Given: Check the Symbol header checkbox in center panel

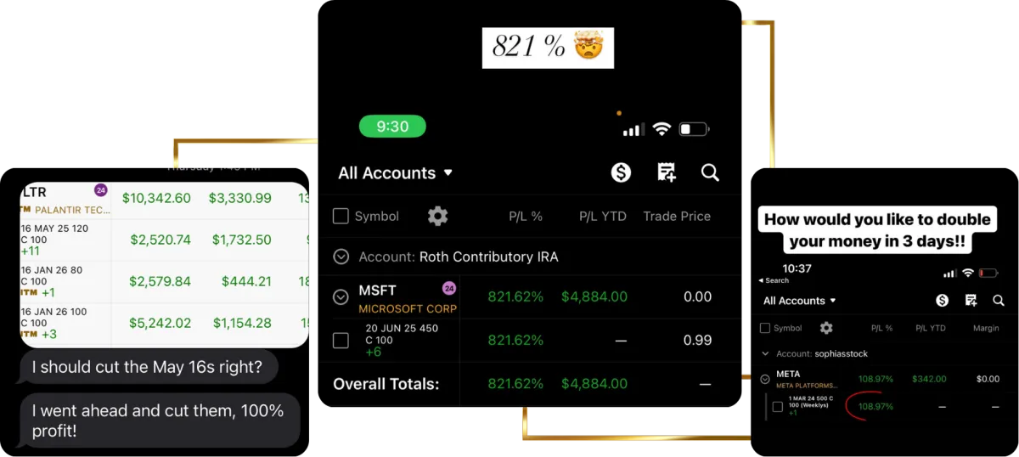Looking at the screenshot, I should tap(341, 216).
